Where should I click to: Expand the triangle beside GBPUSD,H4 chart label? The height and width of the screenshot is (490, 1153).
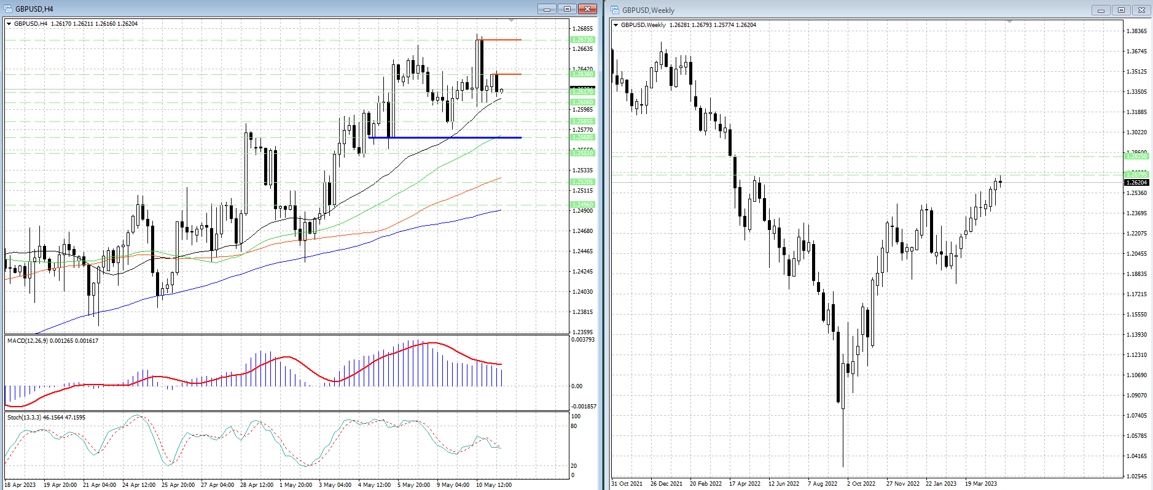pyautogui.click(x=9, y=24)
